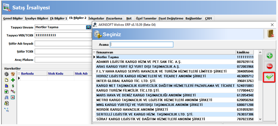Click the page with green plus icon

coord(6,91)
